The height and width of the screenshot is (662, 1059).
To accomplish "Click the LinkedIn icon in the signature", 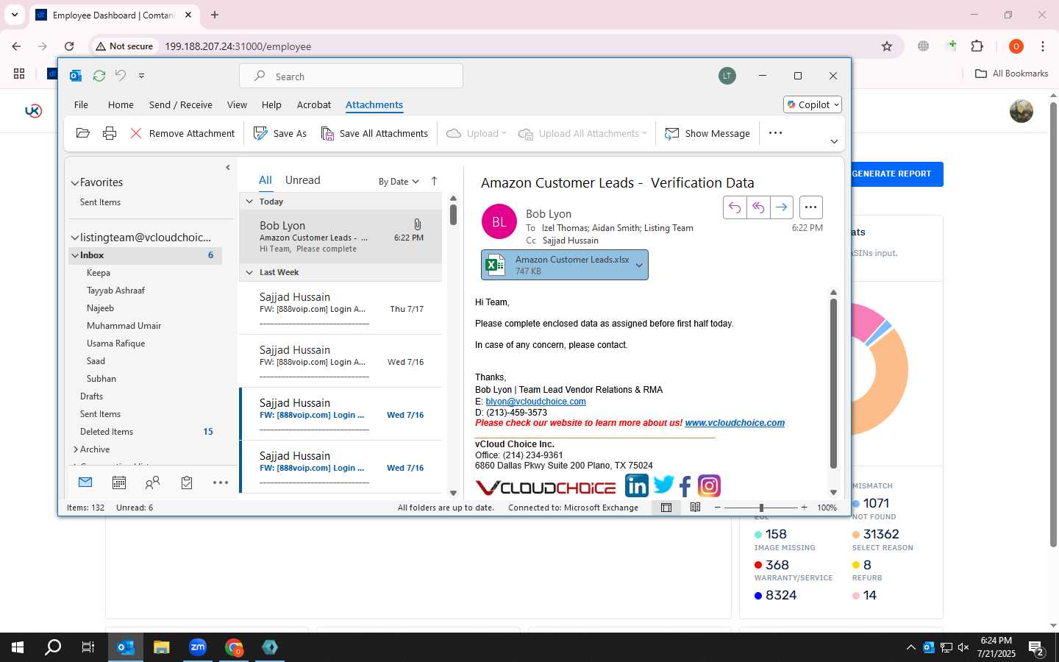I will [x=637, y=485].
